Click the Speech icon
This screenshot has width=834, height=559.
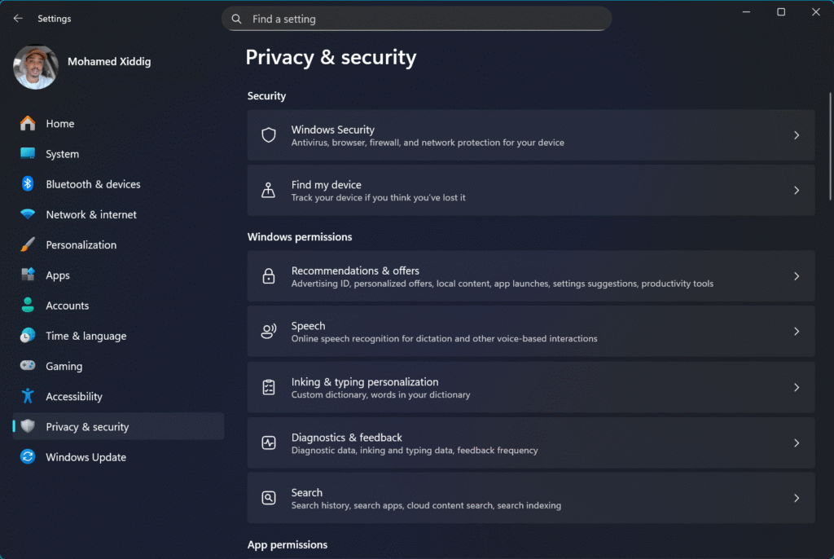click(269, 332)
